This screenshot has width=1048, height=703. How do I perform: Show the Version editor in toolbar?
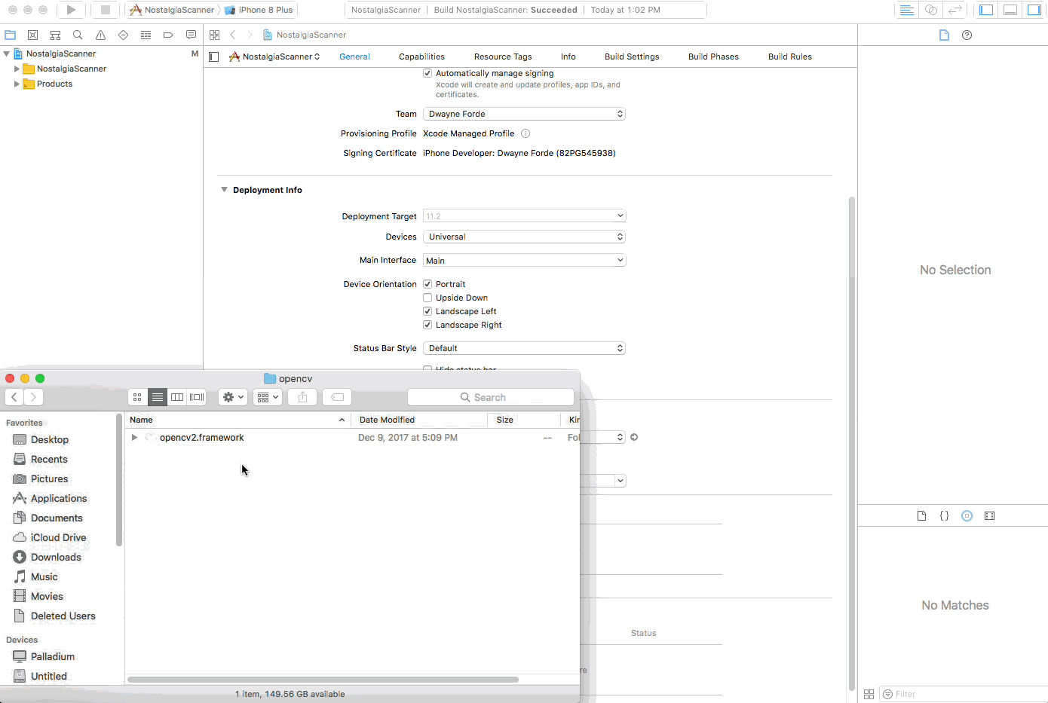point(955,10)
